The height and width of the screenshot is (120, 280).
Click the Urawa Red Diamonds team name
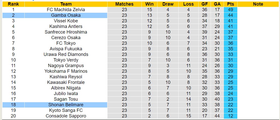(66, 54)
